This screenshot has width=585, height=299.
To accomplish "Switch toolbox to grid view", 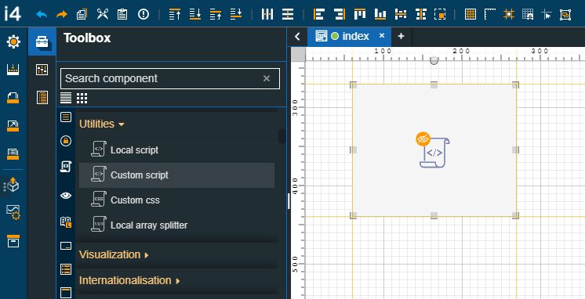I will coord(82,99).
